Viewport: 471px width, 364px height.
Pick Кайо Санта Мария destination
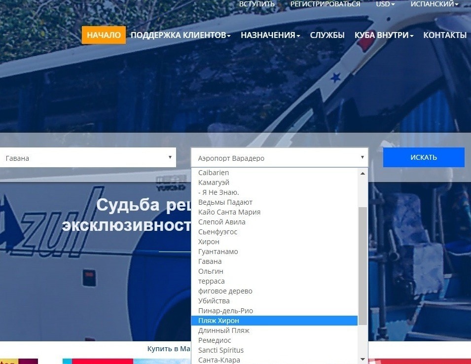(275, 212)
